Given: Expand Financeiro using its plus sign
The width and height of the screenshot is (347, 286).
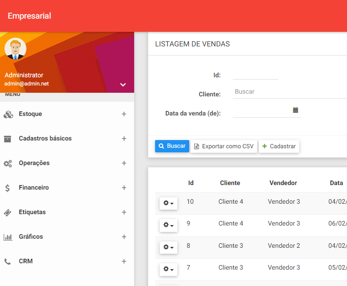Looking at the screenshot, I should 124,188.
